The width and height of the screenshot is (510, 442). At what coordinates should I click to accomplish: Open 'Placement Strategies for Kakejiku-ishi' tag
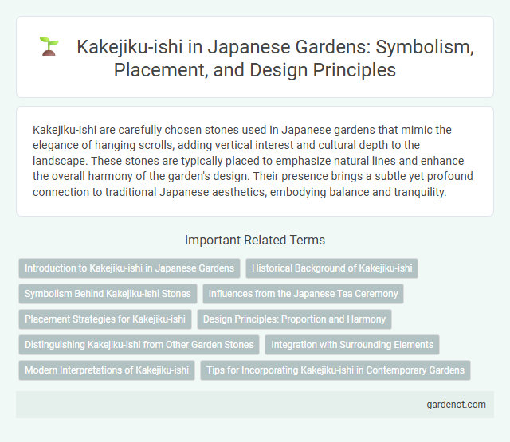105,319
